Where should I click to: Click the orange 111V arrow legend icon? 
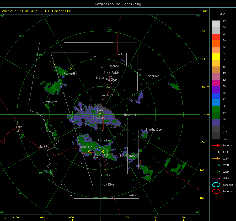[x=216, y=158]
